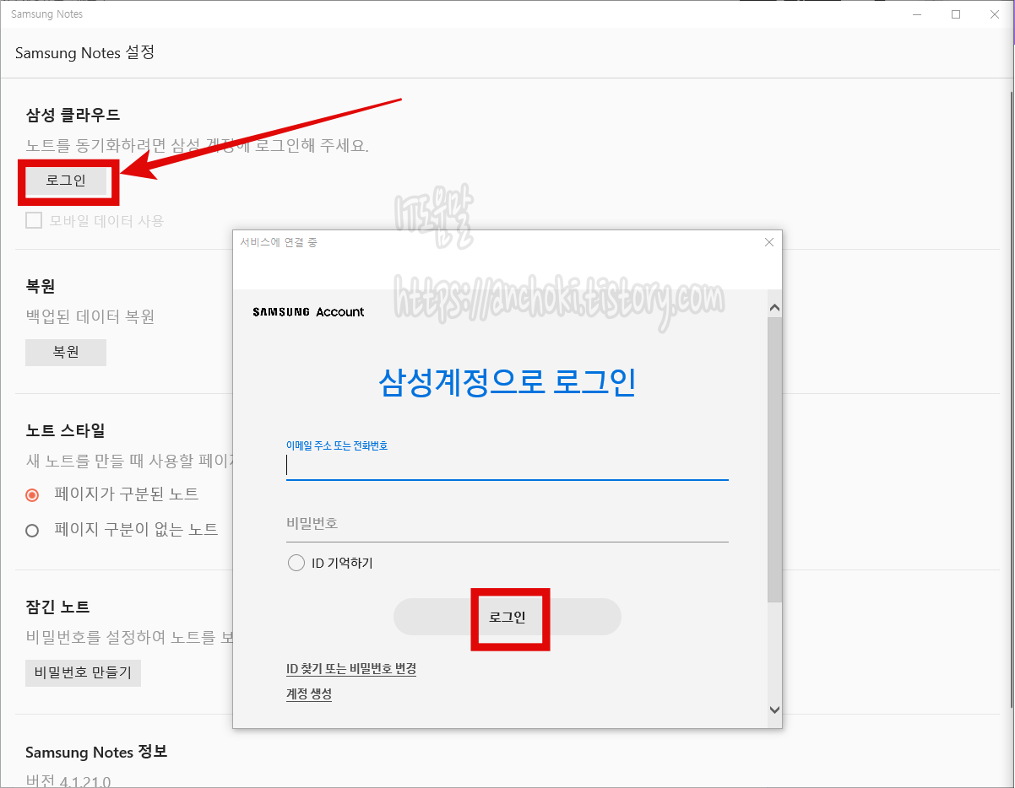Click the Samsung Notes 설정 page title
The width and height of the screenshot is (1015, 788).
click(x=84, y=52)
